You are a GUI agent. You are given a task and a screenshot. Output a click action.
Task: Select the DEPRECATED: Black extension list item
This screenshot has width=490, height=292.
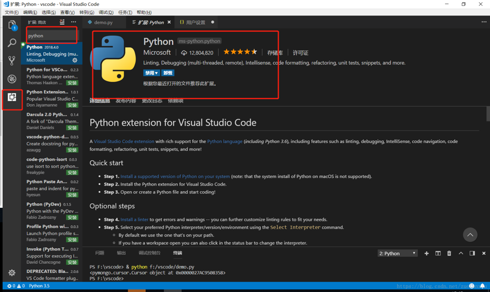coord(51,275)
